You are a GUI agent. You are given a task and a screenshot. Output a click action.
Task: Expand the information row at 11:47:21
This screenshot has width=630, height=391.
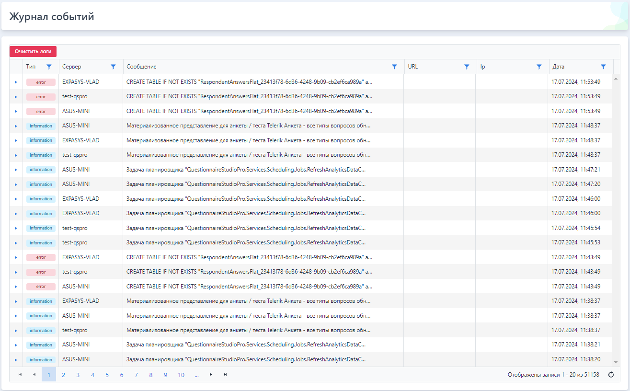[16, 170]
